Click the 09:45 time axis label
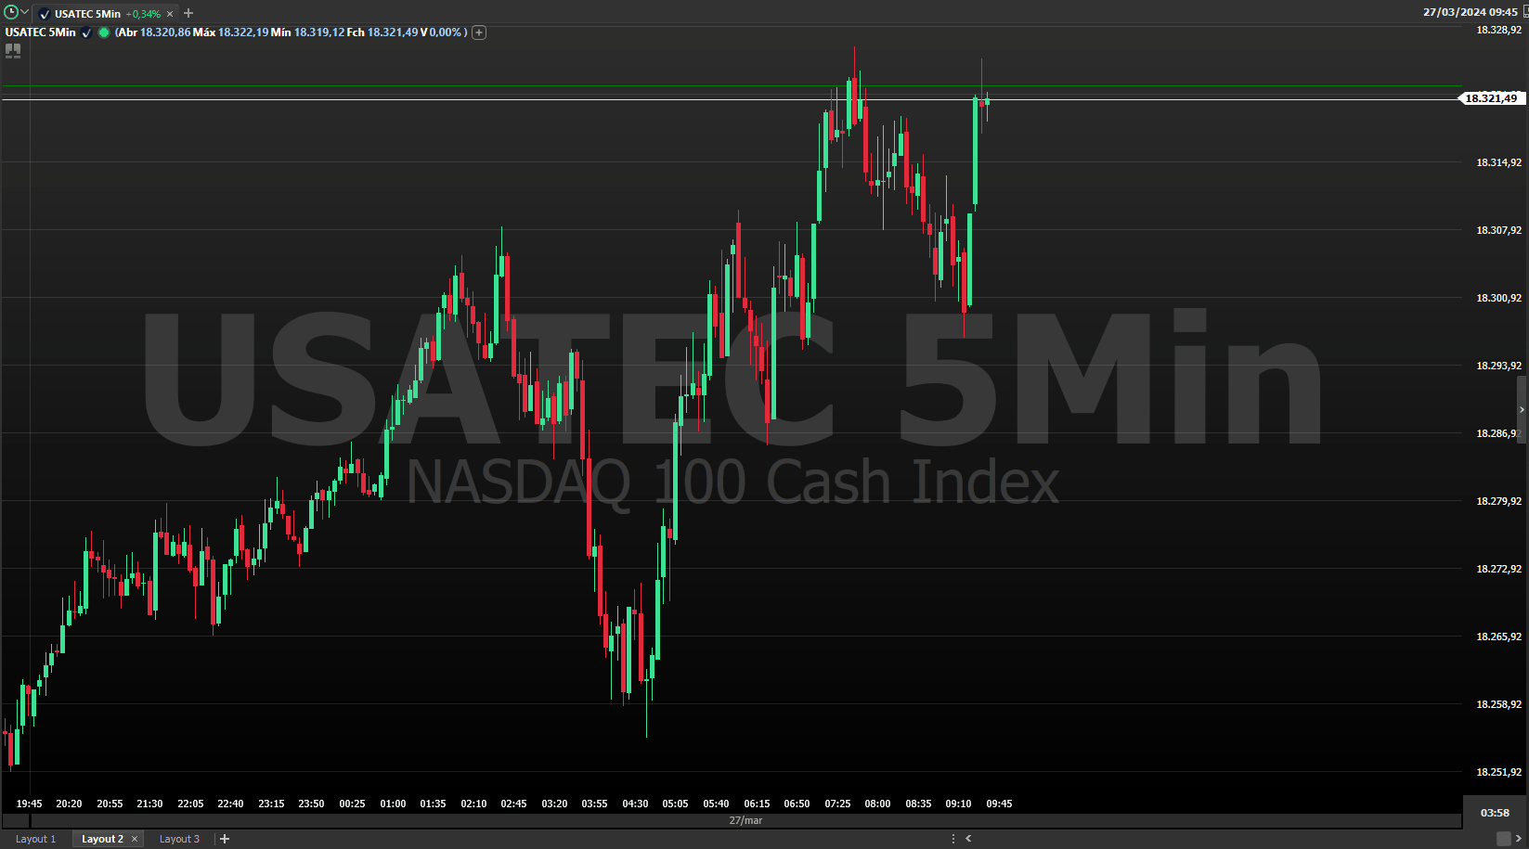The width and height of the screenshot is (1529, 849). point(999,804)
